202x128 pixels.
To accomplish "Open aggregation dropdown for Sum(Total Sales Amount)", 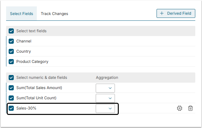I will point(105,88).
